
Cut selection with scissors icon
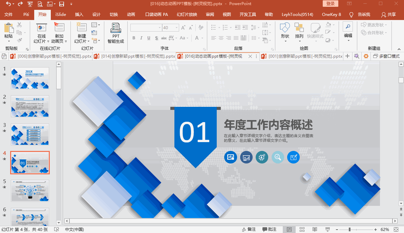coord(19,25)
